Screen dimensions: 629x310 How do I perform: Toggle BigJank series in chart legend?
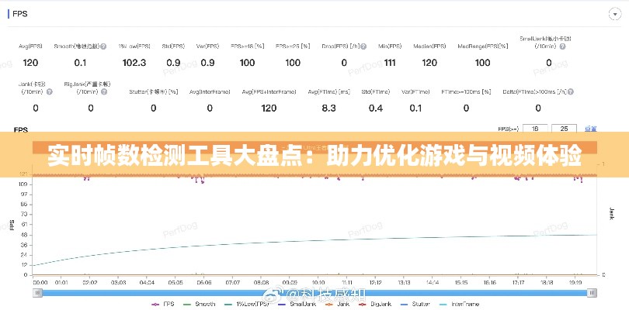tap(374, 304)
